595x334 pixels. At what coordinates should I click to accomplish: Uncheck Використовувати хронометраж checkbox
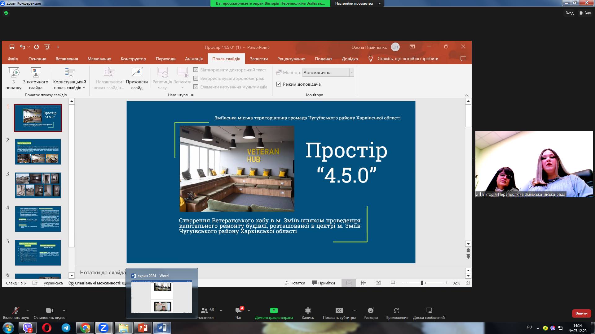pyautogui.click(x=196, y=78)
